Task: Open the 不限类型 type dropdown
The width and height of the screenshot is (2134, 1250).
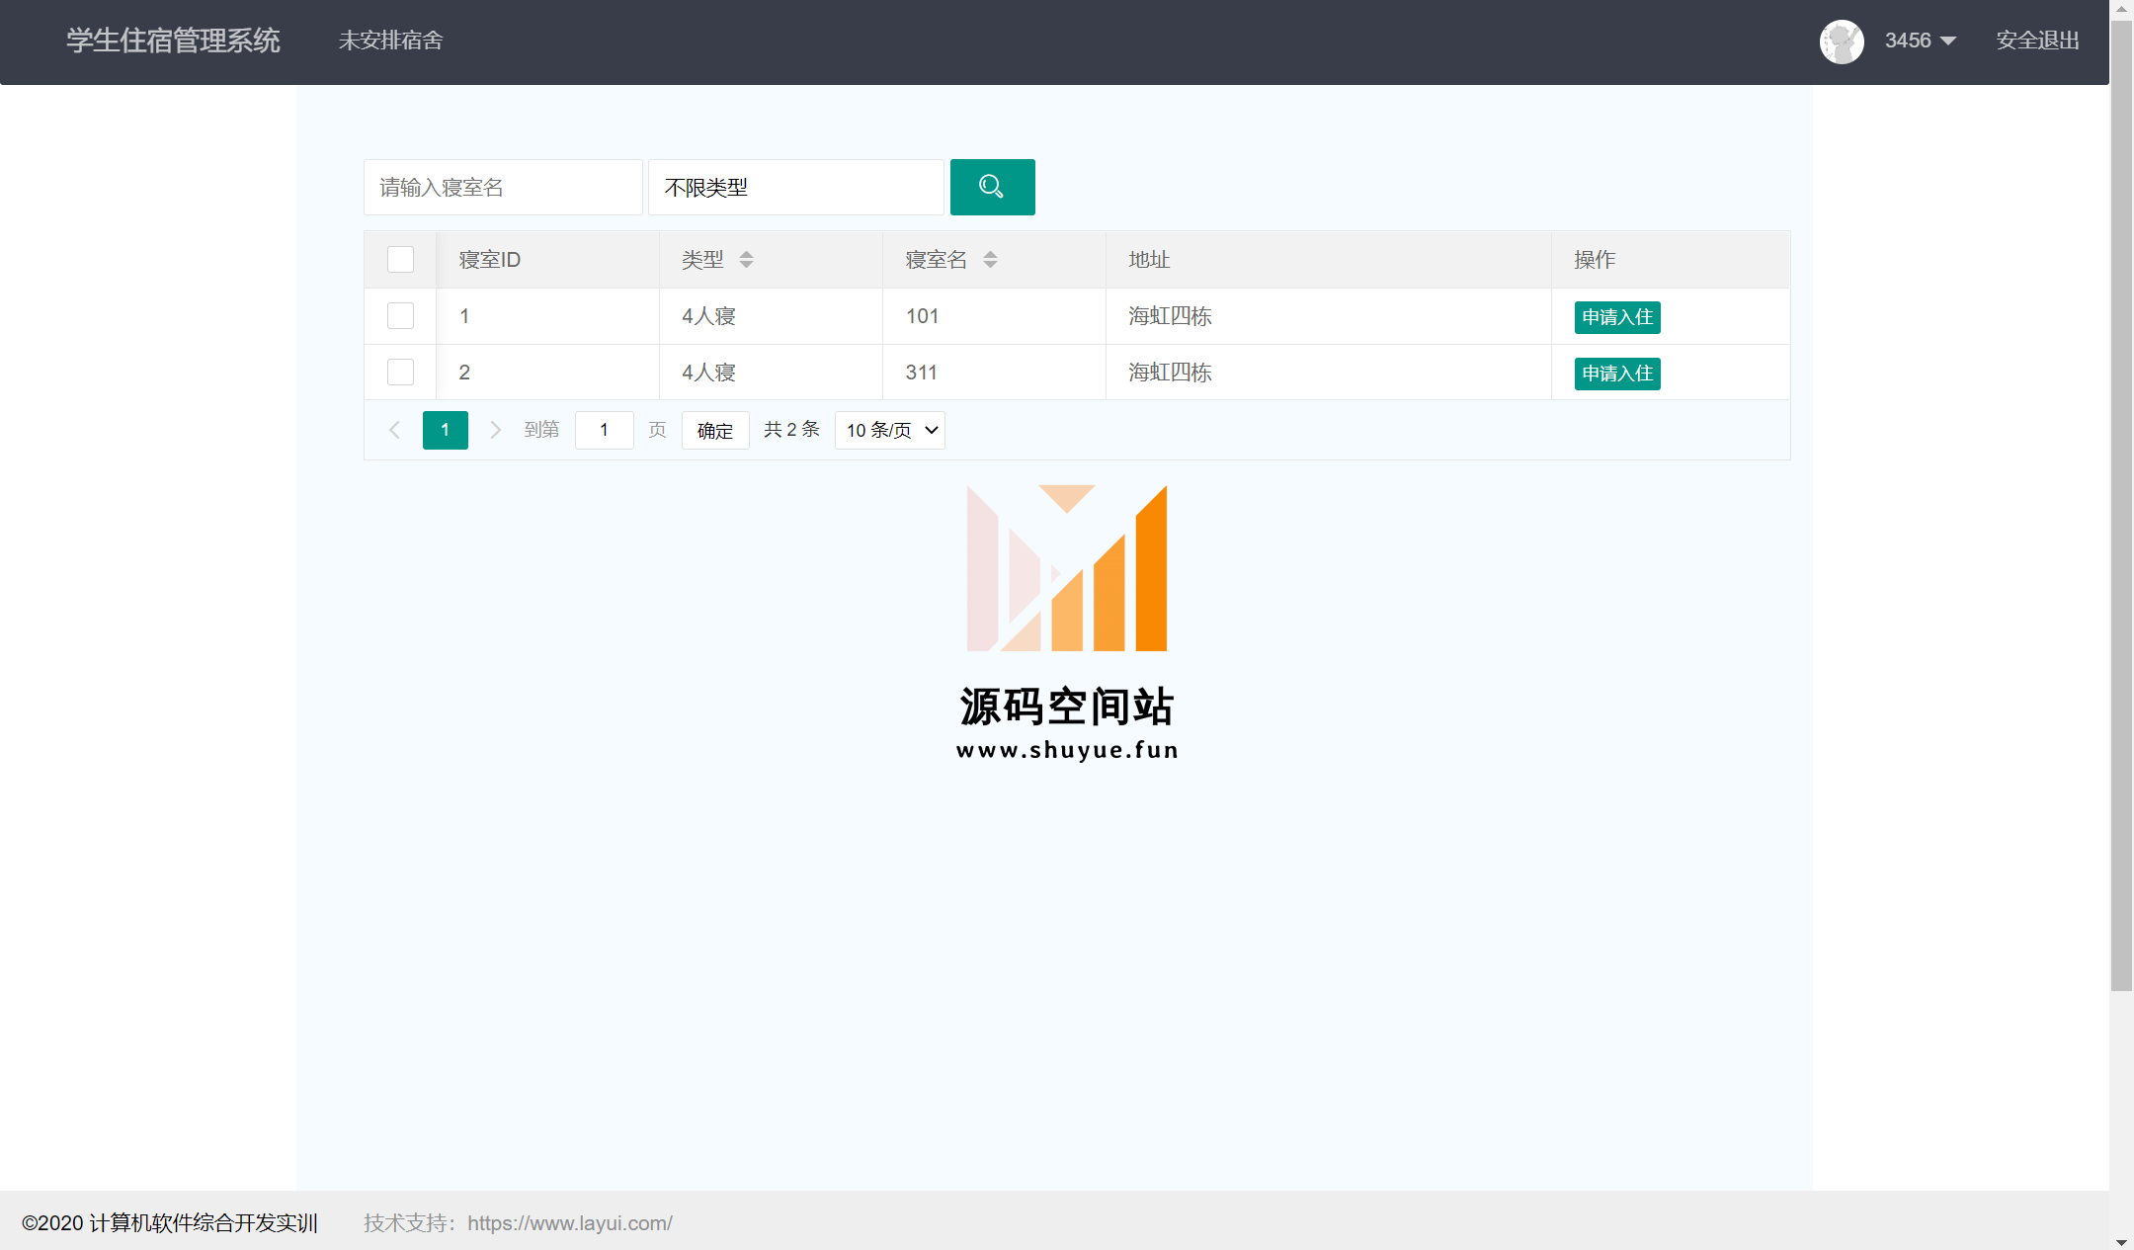Action: pos(795,187)
